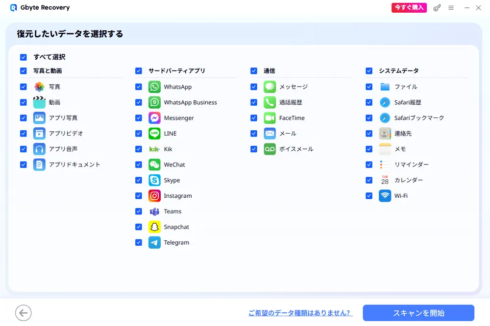This screenshot has height=326, width=490.
Task: Deselect the ボイスメール checkbox
Action: click(254, 149)
